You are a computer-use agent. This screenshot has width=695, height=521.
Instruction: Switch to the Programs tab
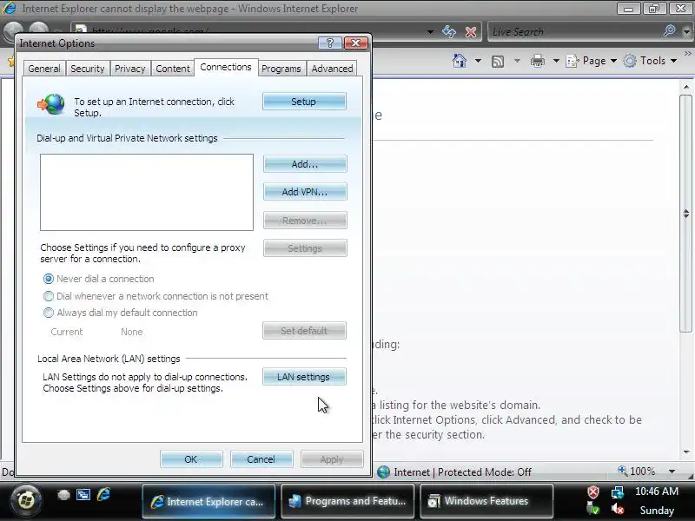pyautogui.click(x=281, y=69)
